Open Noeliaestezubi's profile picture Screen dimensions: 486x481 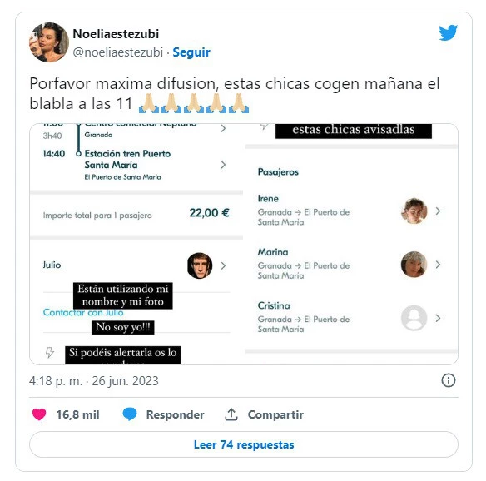pos(49,42)
